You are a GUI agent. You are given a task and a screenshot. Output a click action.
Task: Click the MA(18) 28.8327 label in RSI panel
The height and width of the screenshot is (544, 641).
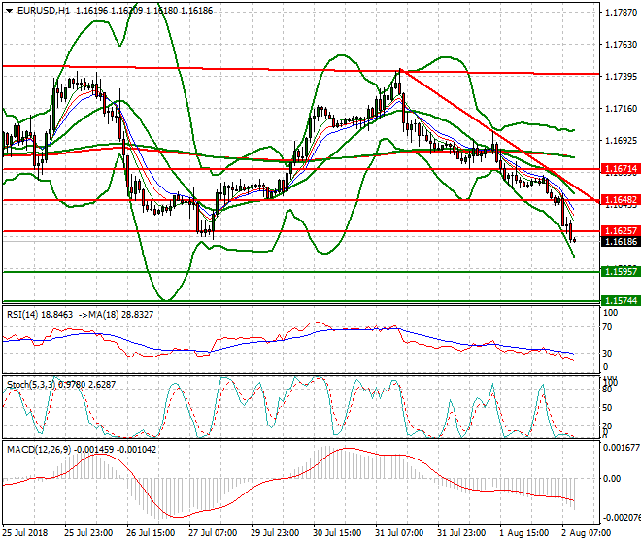point(122,314)
